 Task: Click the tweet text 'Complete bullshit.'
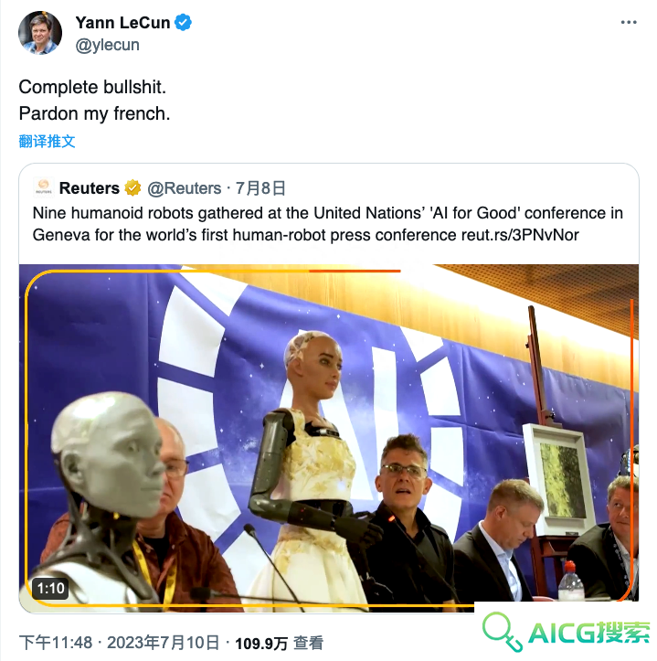[x=92, y=87]
